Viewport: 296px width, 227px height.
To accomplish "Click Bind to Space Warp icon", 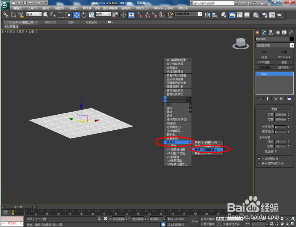I will [21, 15].
